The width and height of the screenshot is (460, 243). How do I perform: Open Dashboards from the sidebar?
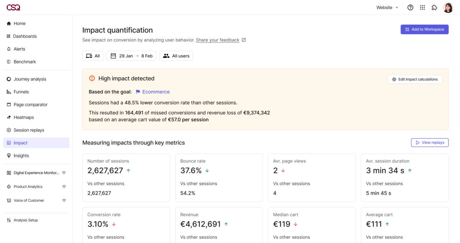coord(25,36)
